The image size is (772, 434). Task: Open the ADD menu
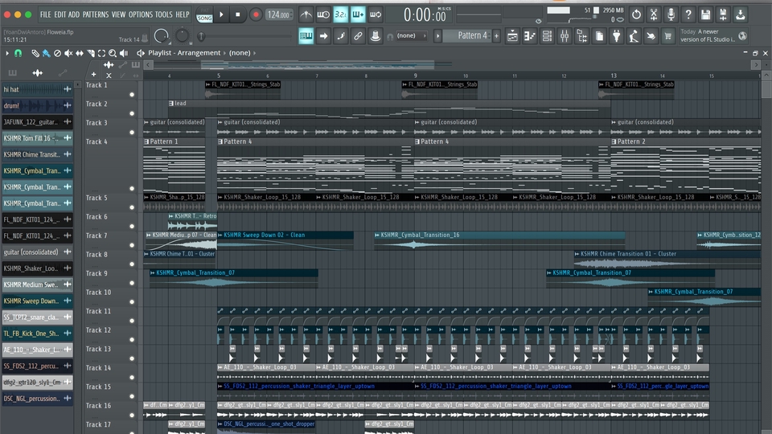[x=74, y=14]
